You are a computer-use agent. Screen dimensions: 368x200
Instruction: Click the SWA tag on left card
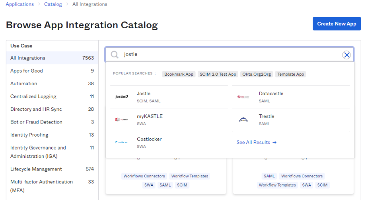tap(149, 185)
